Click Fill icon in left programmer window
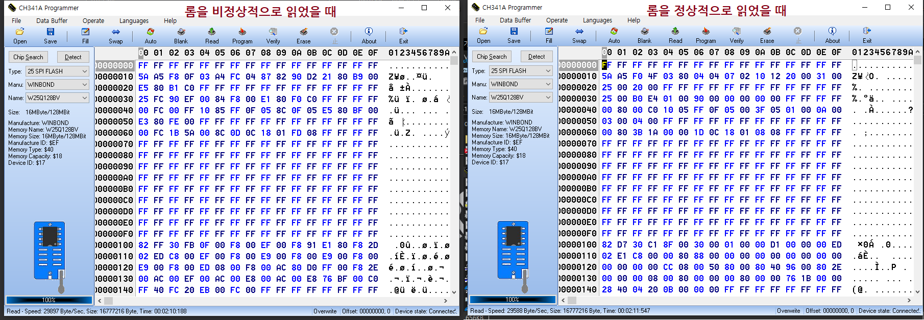 (x=85, y=36)
